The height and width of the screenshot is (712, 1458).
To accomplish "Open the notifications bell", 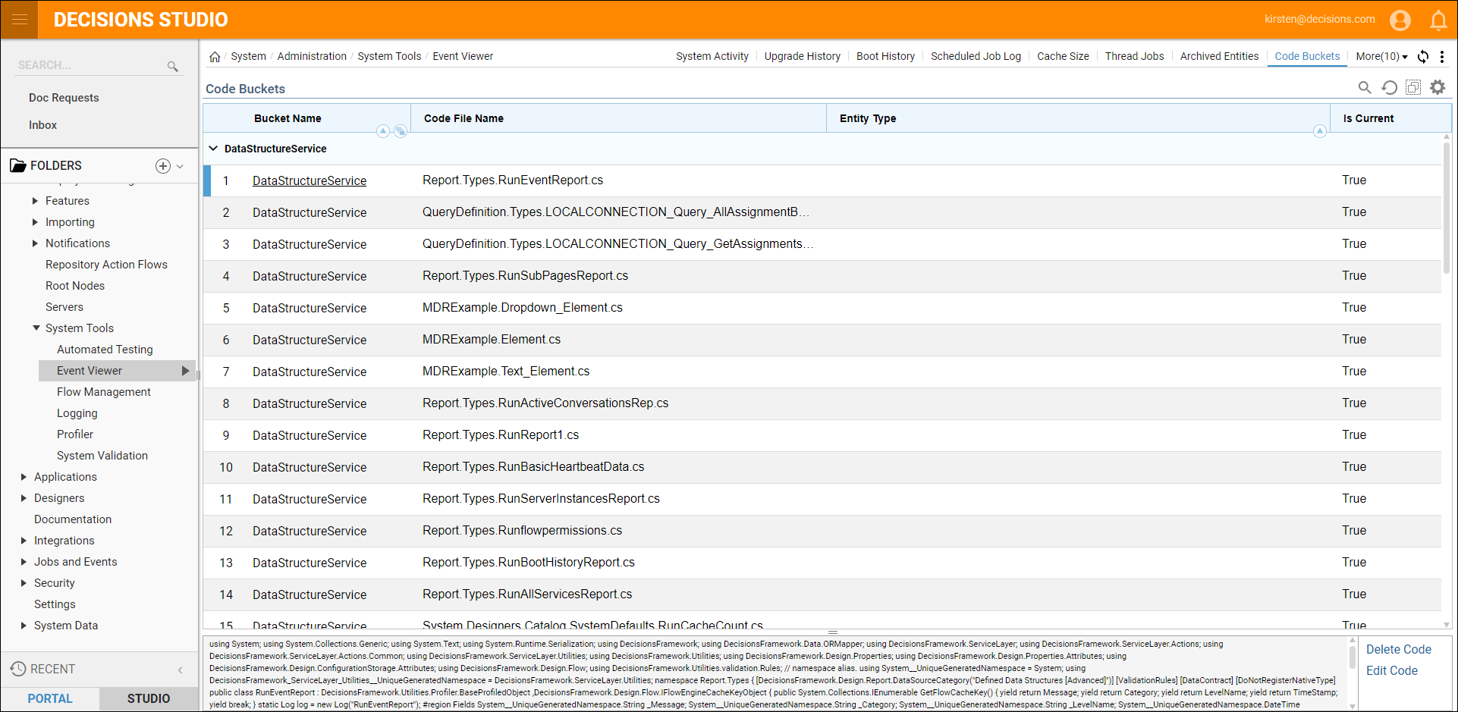I will tap(1438, 20).
